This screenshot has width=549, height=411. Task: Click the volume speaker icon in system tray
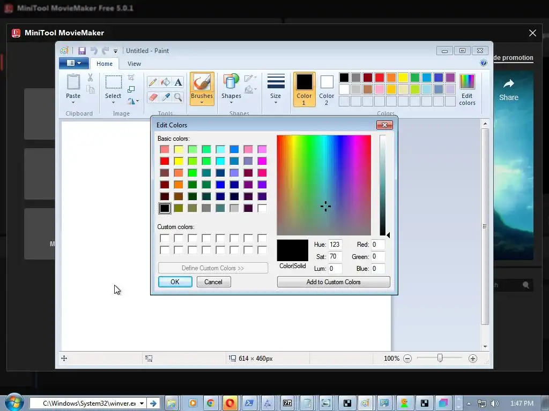pos(494,404)
